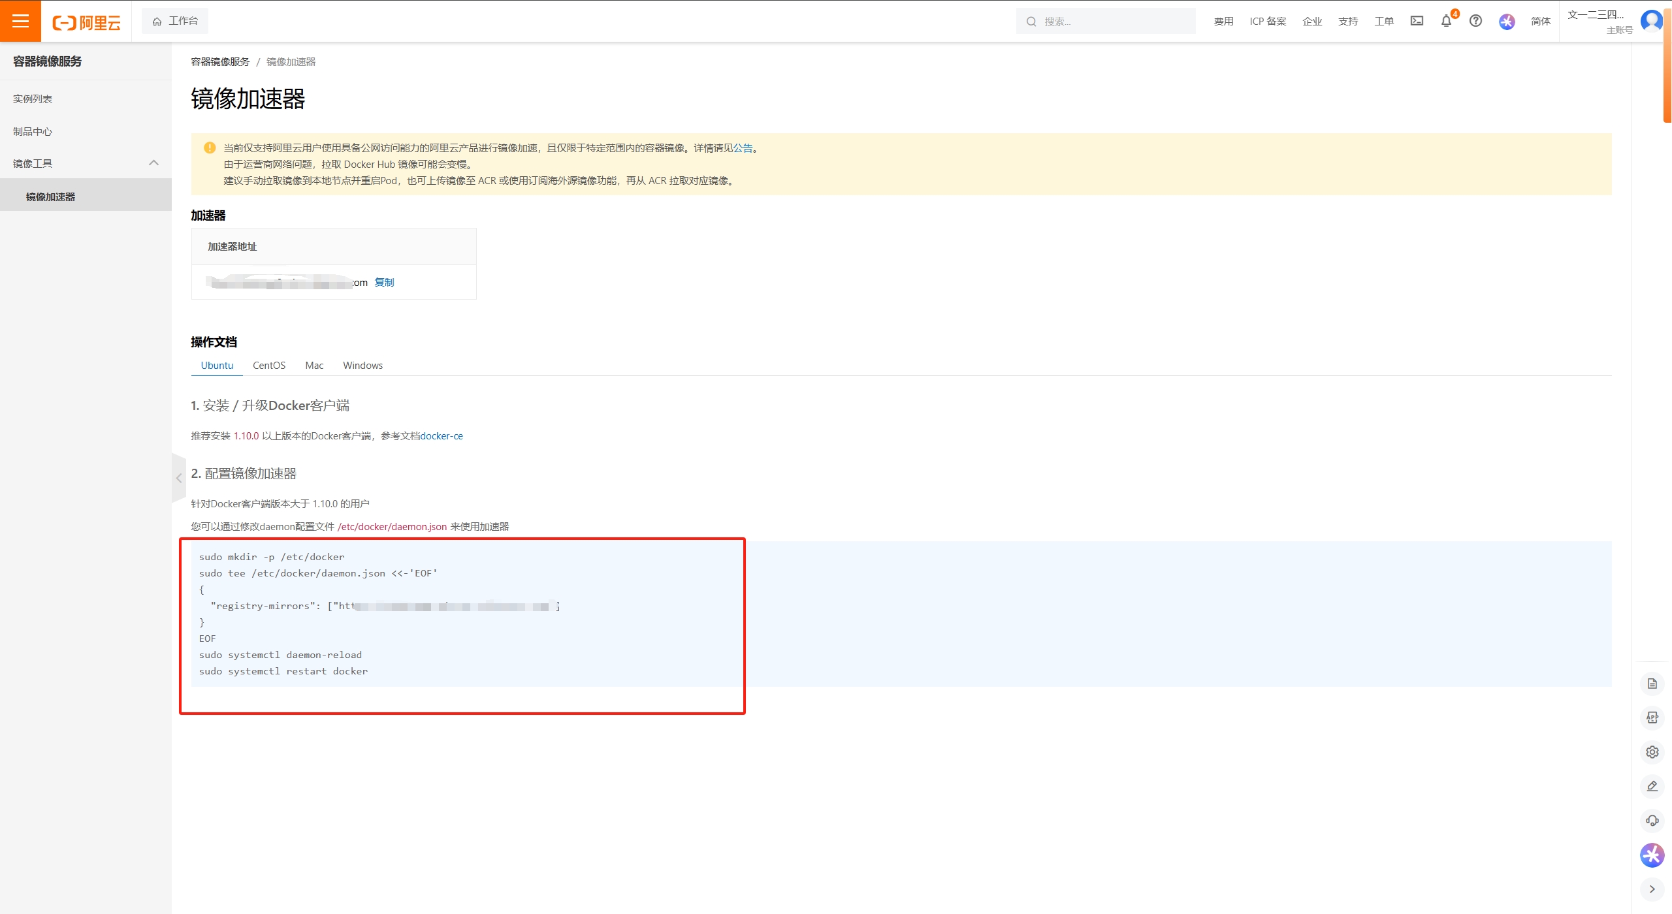
Task: Open the 工作台 workbench button
Action: point(175,21)
